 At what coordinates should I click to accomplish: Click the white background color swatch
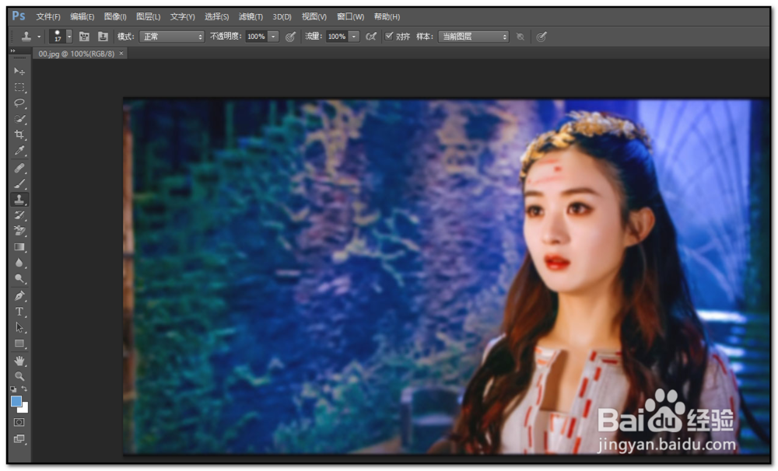pos(24,409)
